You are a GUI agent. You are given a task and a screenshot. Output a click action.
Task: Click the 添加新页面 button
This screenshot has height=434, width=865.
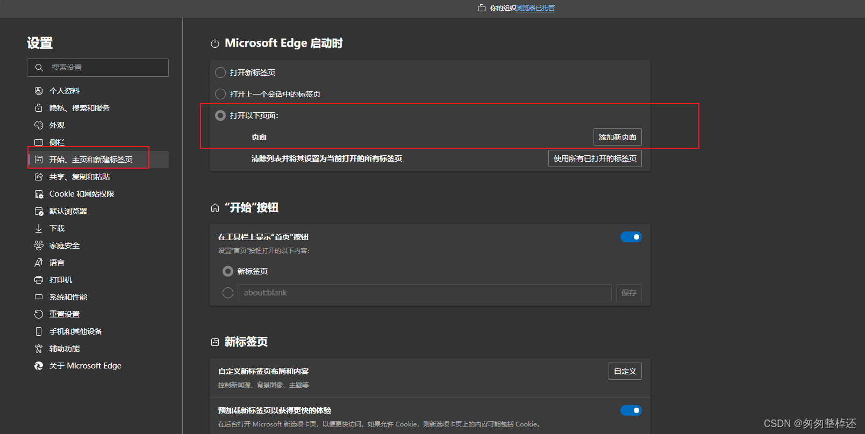pos(618,137)
